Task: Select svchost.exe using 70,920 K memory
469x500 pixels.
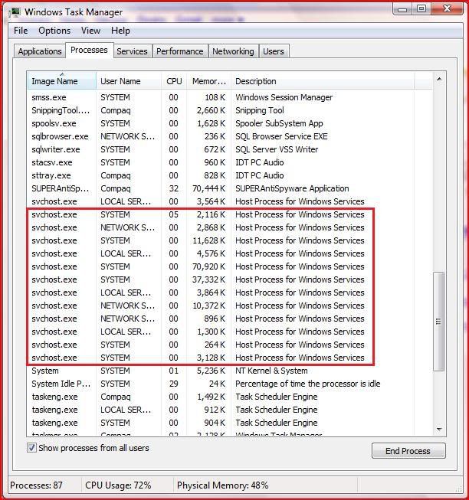Action: click(x=230, y=266)
